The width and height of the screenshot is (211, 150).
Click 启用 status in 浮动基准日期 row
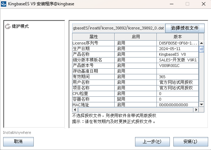point(121,71)
